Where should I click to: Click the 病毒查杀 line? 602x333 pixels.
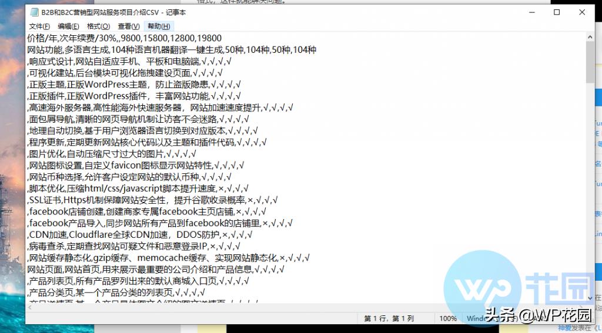(133, 246)
